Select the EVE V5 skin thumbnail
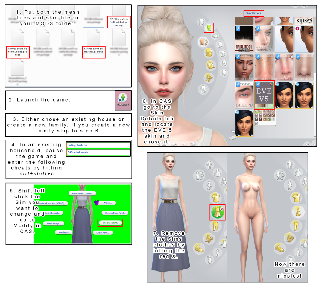 click(x=264, y=95)
